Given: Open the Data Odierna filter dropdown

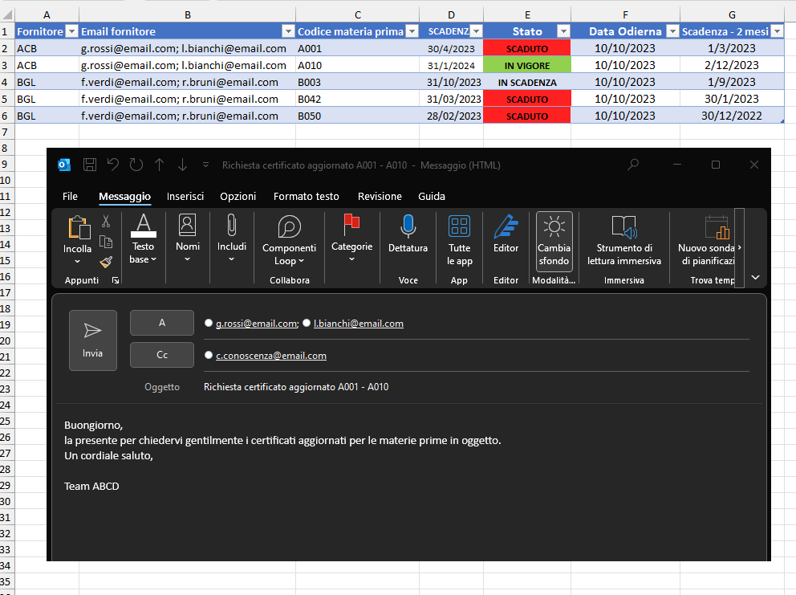Looking at the screenshot, I should coord(672,31).
